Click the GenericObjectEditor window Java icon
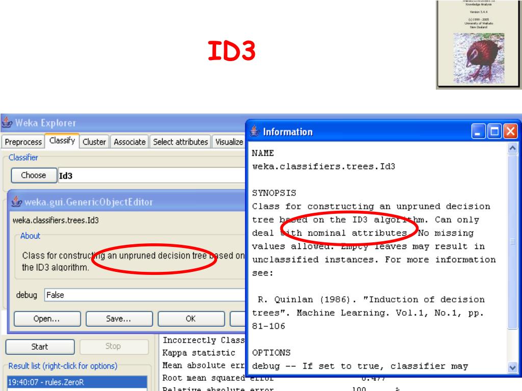522x391 pixels. (x=17, y=202)
